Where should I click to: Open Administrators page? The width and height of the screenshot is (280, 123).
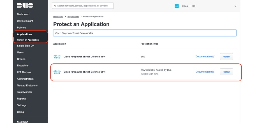(25, 79)
